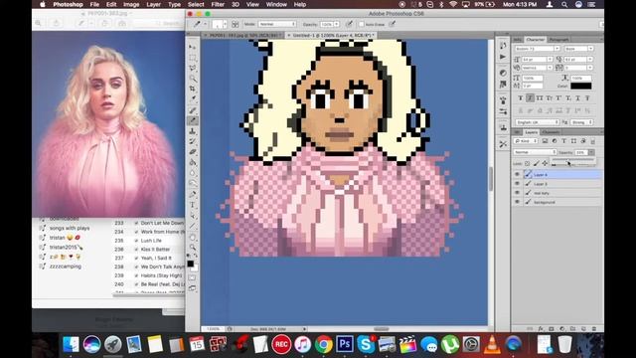Open the brush preset picker arrow
Screen dimensions: 636x358
(226, 24)
